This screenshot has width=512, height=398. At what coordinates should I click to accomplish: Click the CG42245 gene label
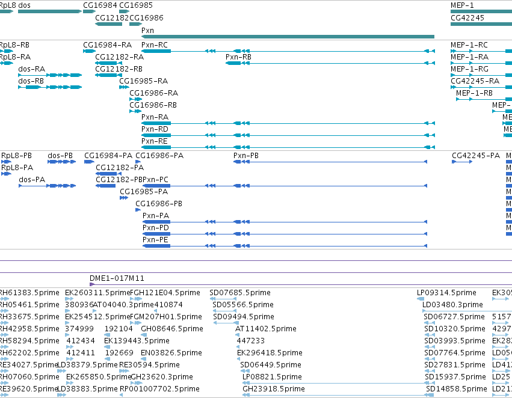[x=467, y=18]
